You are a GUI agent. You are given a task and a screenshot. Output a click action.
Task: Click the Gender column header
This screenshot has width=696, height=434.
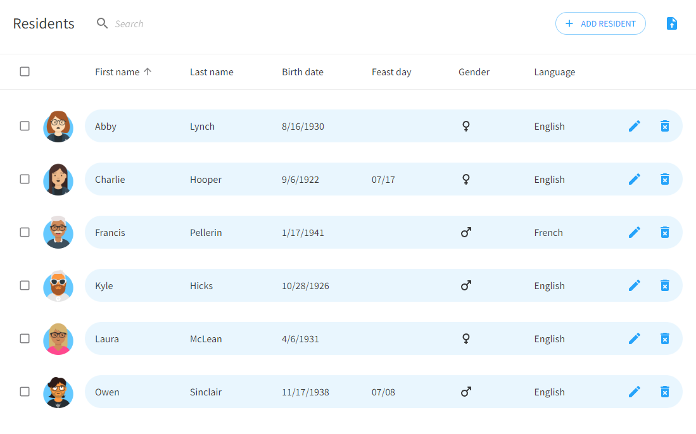tap(474, 72)
